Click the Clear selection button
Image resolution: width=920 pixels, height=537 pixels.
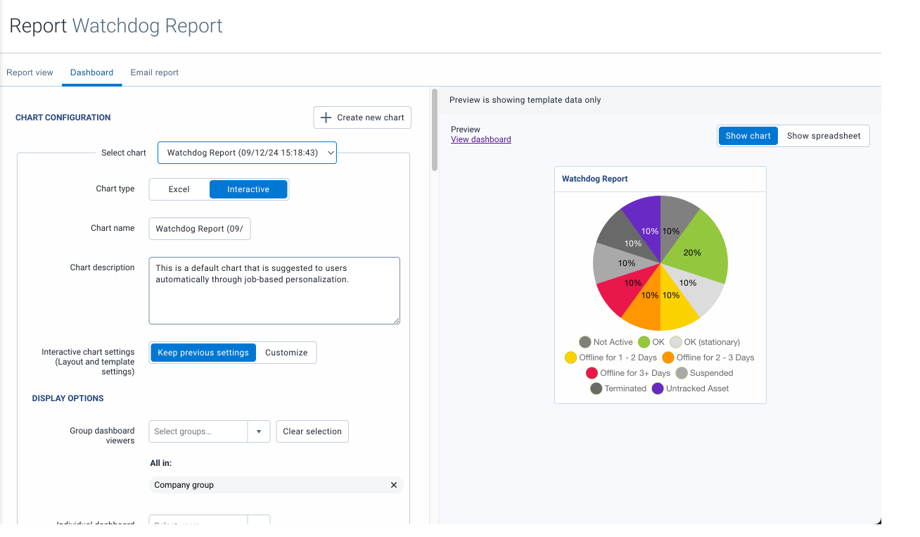pos(312,431)
